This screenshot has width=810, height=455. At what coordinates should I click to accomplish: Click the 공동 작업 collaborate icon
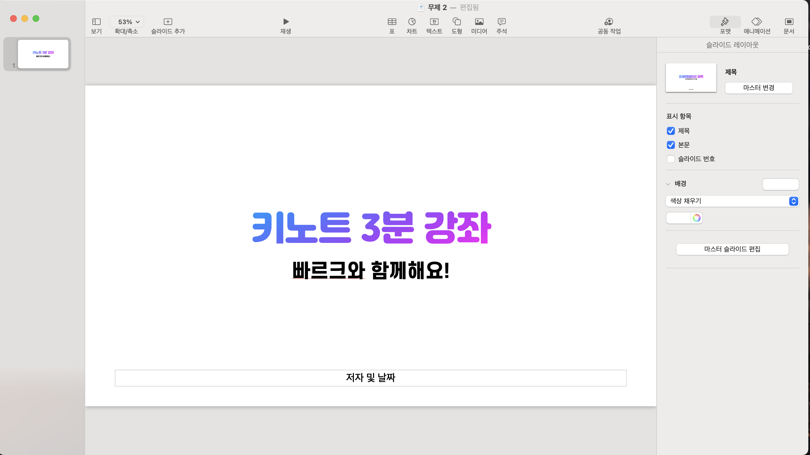tap(609, 22)
